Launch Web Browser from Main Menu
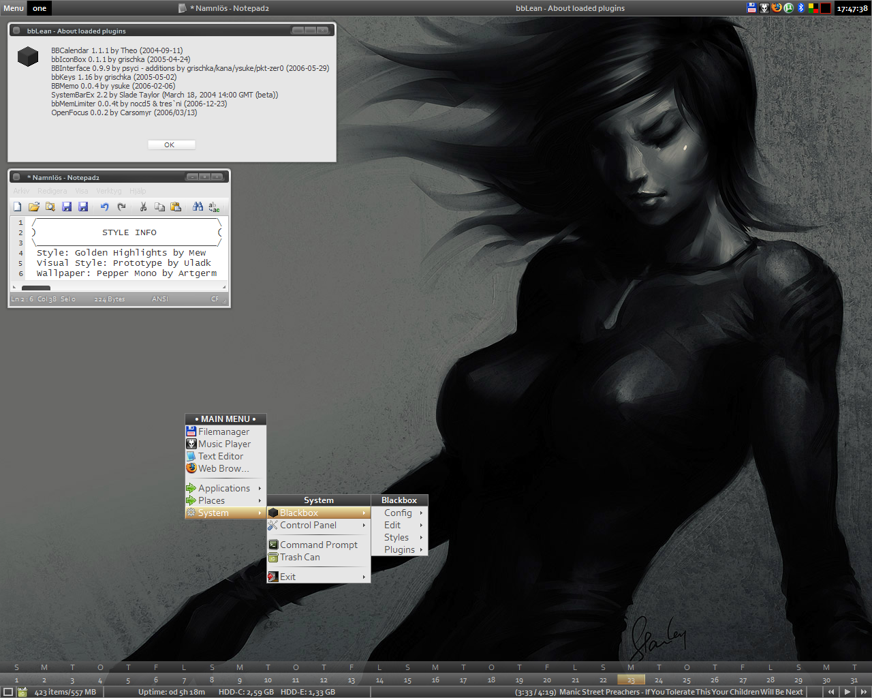This screenshot has width=872, height=698. tap(225, 468)
